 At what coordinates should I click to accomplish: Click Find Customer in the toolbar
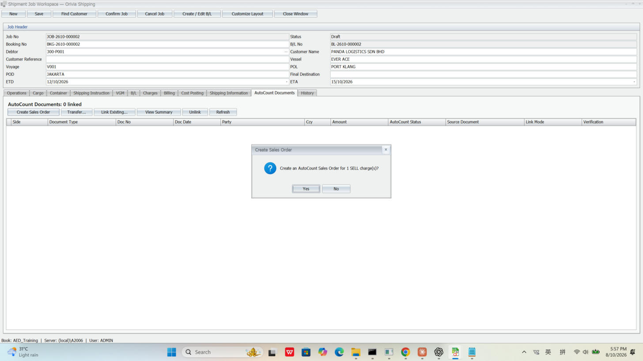point(74,14)
